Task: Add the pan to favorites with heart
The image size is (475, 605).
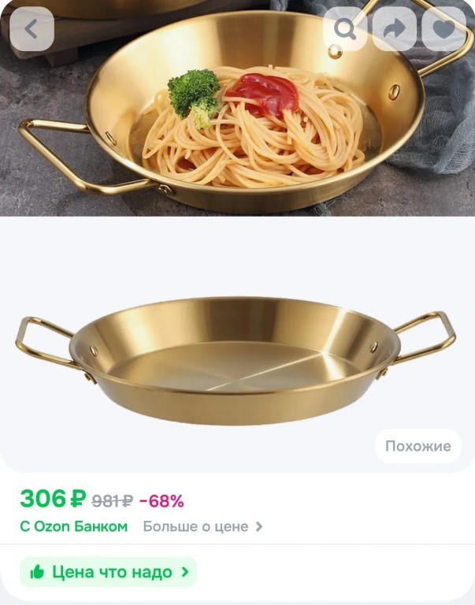Action: [443, 29]
